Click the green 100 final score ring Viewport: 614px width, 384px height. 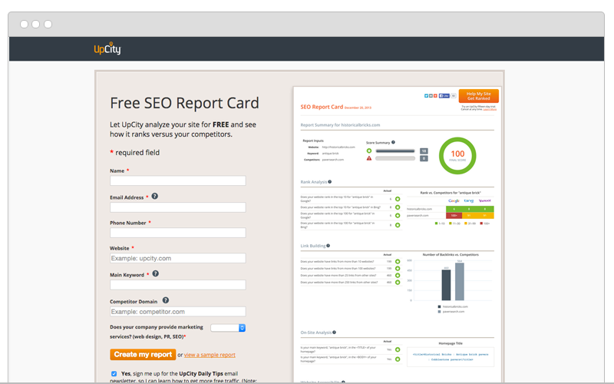click(x=457, y=156)
